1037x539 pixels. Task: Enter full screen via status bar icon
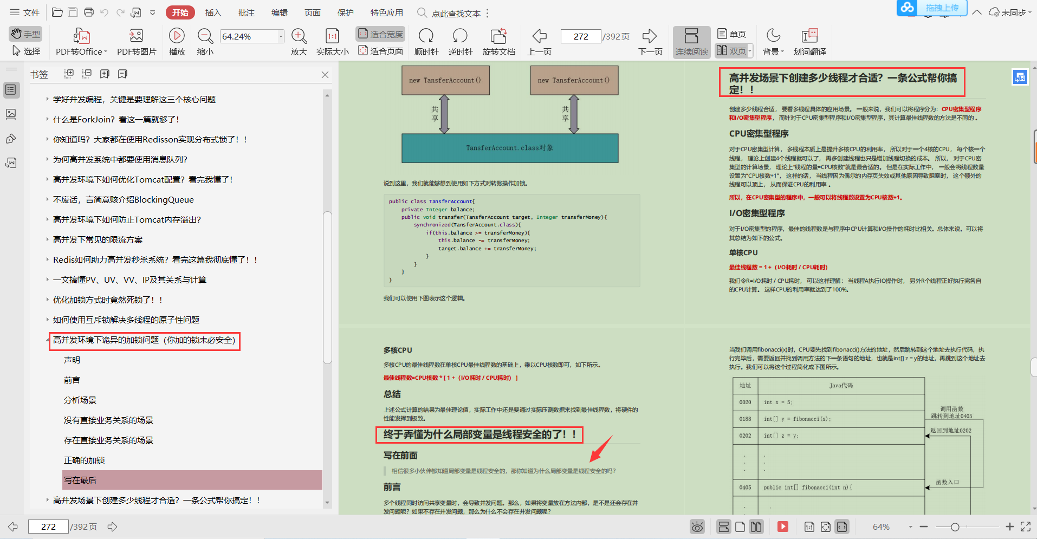tap(1026, 527)
